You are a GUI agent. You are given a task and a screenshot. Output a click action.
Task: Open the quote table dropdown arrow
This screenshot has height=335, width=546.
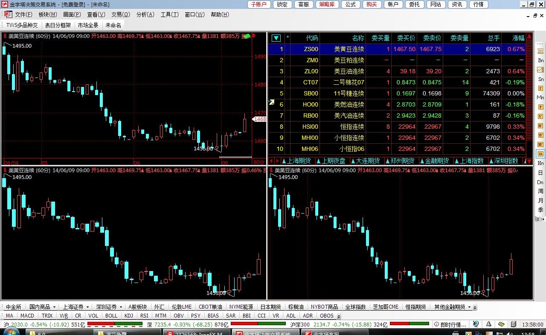pyautogui.click(x=276, y=38)
